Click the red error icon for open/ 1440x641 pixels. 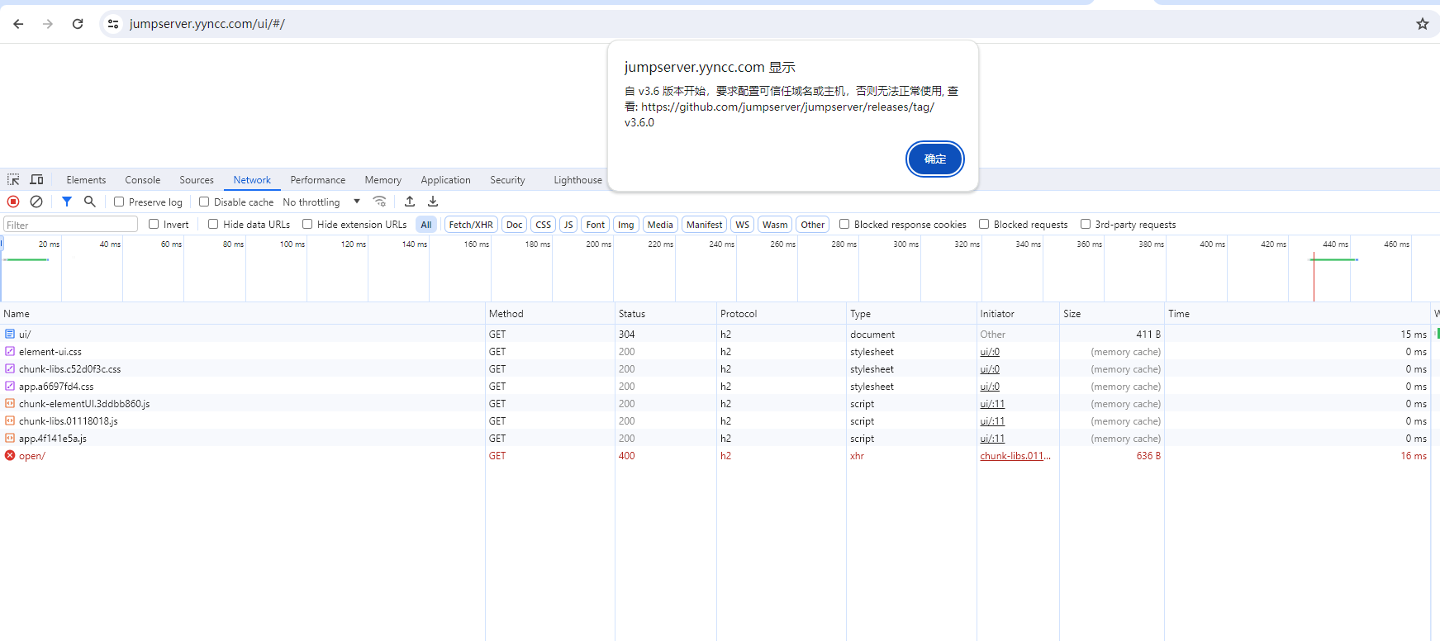(x=10, y=455)
